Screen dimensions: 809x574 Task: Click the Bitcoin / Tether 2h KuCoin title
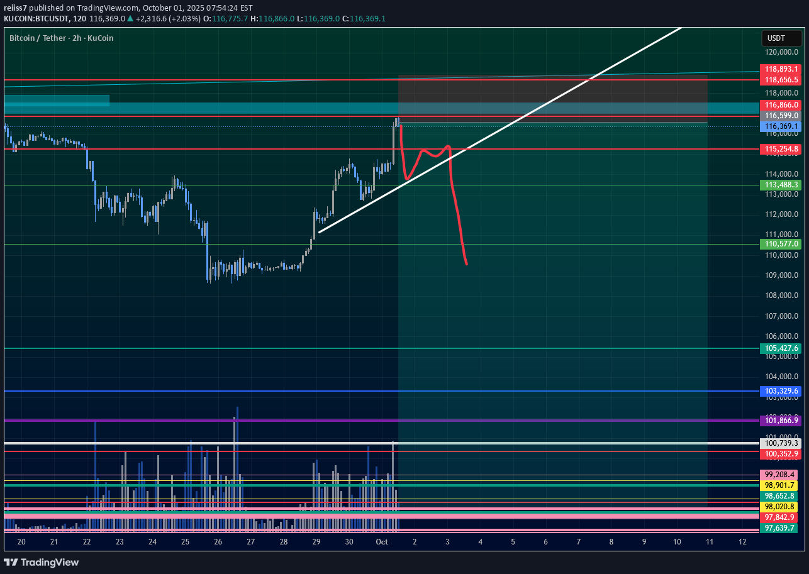61,38
